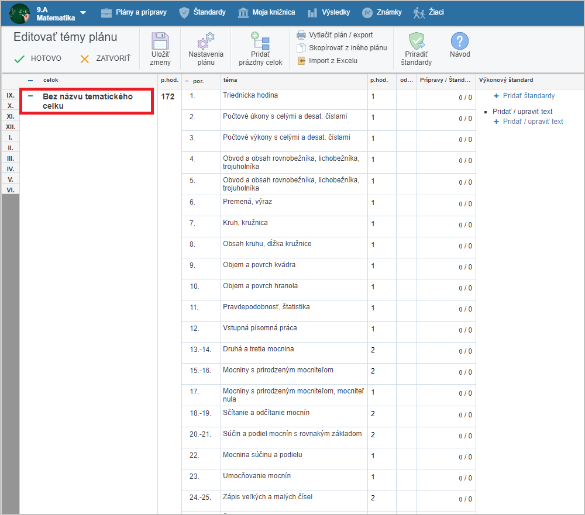
Task: Collapse all using minus in celok header
Action: point(30,81)
